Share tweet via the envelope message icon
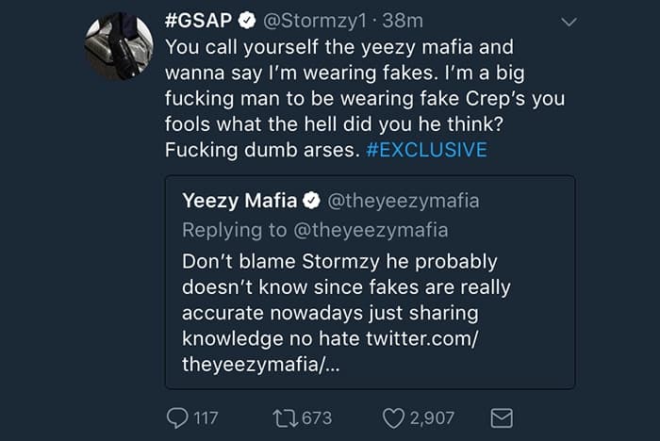 (501, 416)
